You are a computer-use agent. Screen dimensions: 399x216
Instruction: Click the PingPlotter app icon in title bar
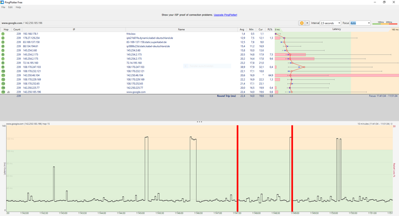click(2, 2)
